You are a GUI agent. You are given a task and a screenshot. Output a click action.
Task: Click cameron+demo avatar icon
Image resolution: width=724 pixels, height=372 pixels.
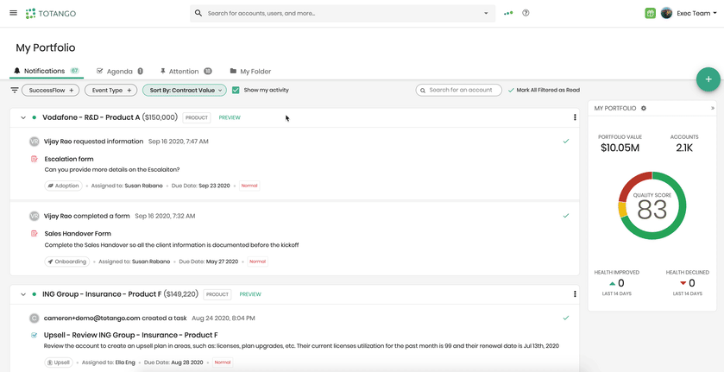click(x=35, y=318)
